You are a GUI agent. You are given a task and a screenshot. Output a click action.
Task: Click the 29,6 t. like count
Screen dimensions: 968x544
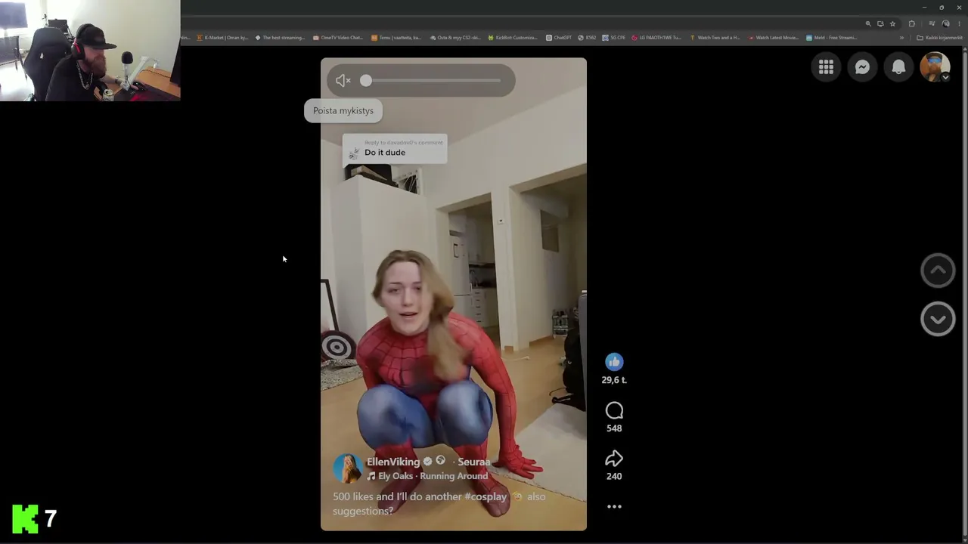tap(614, 380)
